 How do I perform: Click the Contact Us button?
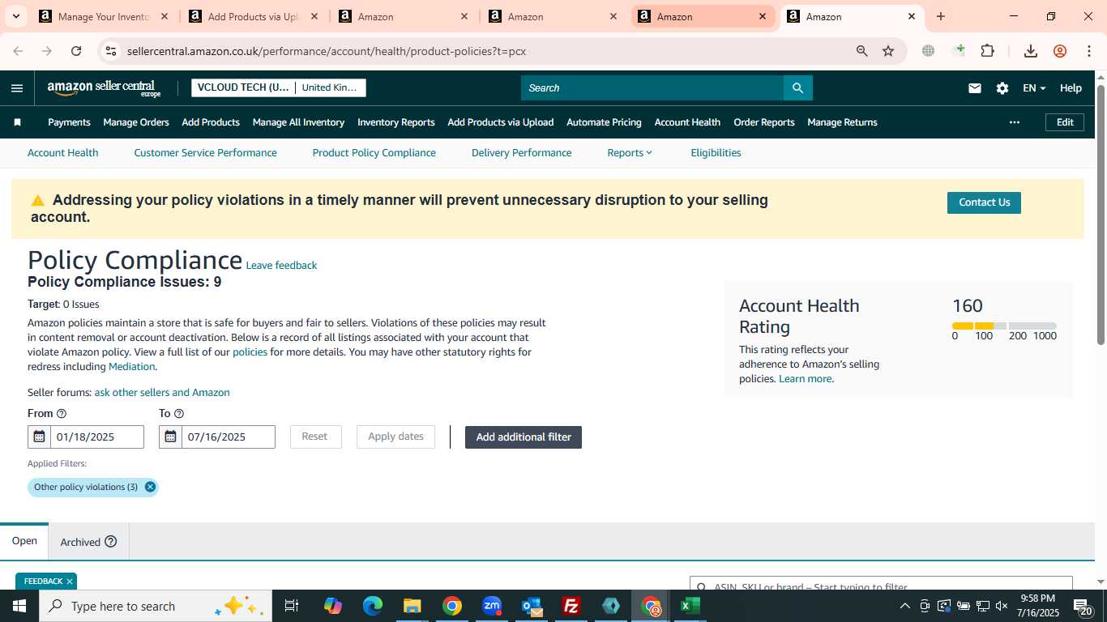(984, 202)
